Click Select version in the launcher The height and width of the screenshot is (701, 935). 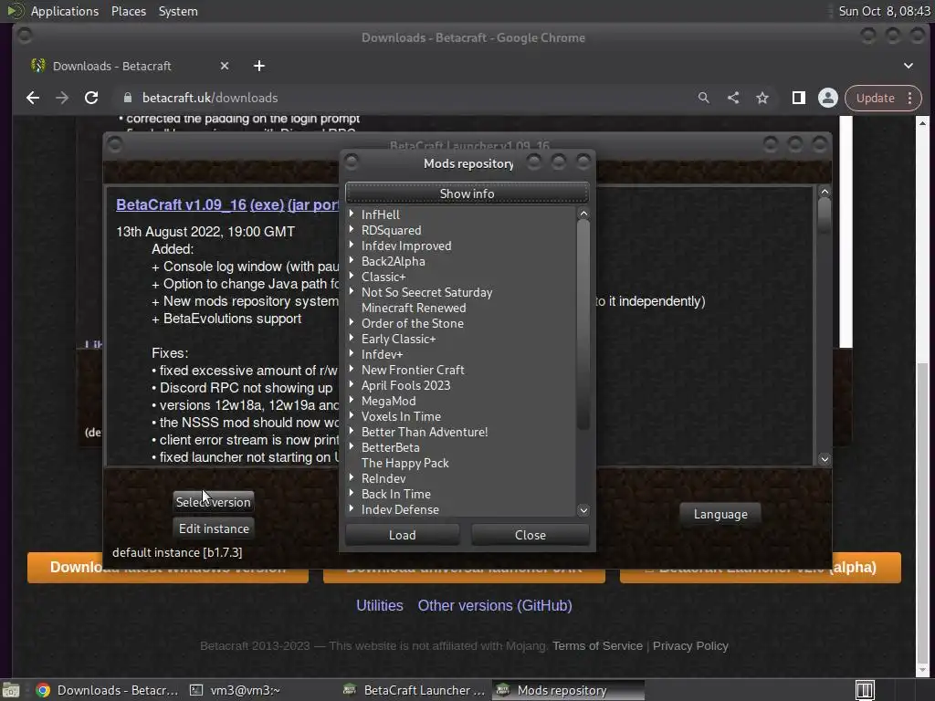click(x=214, y=502)
